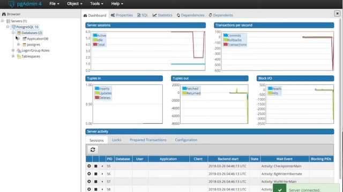Collapse the PostgreSQL 10 server node
343x192 pixels.
(8, 27)
